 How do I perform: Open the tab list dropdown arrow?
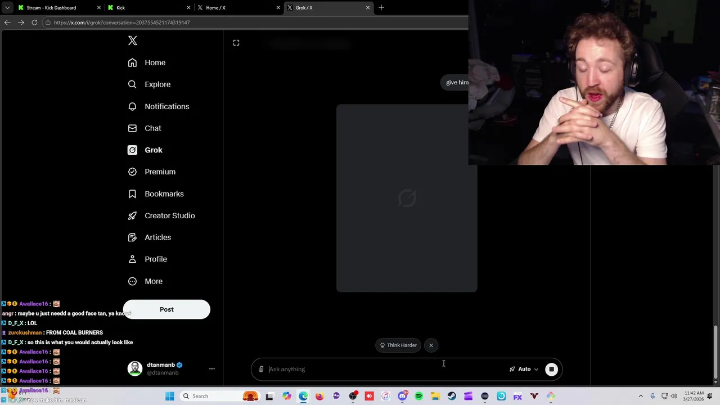click(x=7, y=8)
